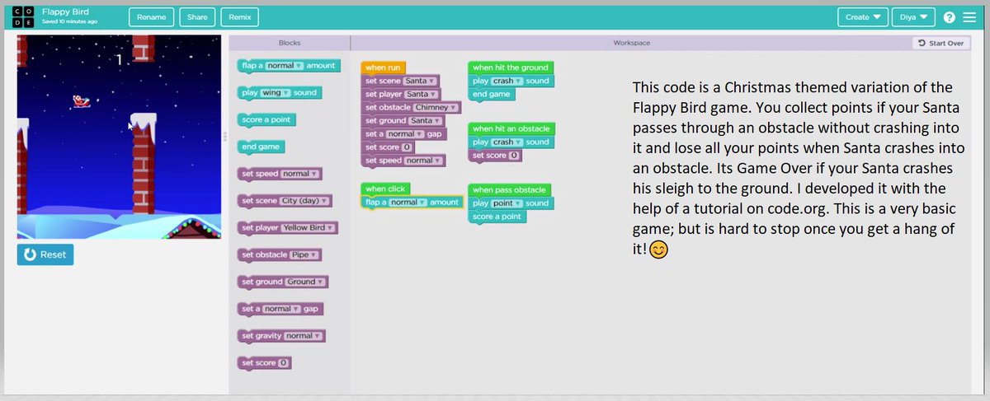Open toolbox set a normal gap dropdown

click(282, 310)
